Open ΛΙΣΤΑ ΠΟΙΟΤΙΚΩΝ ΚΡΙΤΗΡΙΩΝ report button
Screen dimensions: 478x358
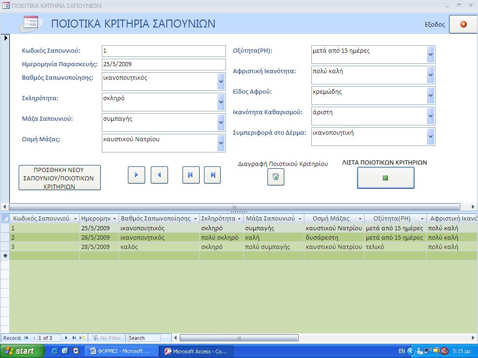click(385, 178)
